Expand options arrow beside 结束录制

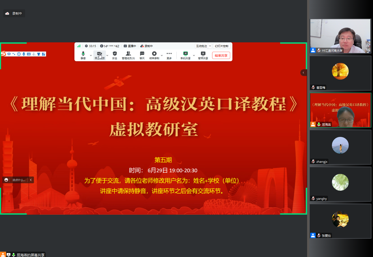click(x=162, y=55)
